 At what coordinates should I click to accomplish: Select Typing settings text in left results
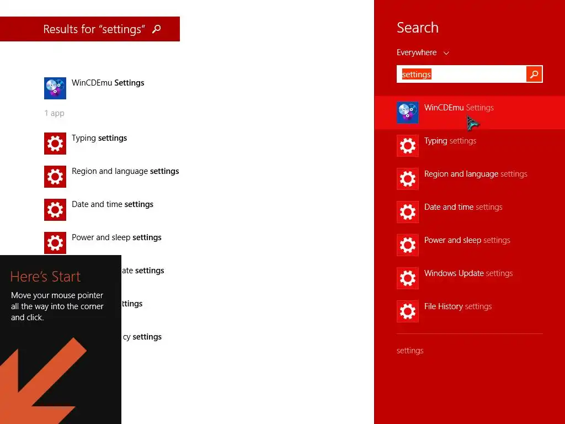coord(99,138)
